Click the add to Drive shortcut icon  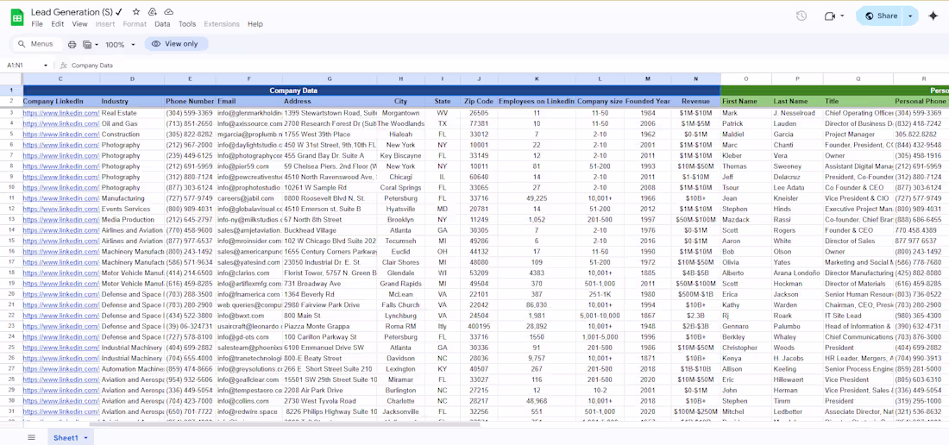pos(153,12)
